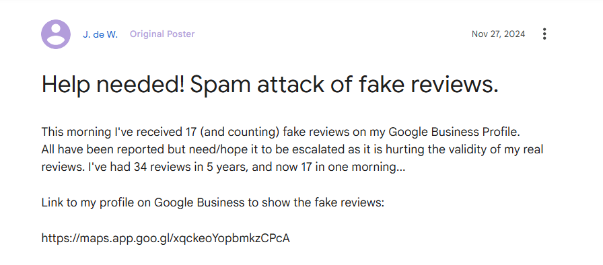Screen dimensions: 603x265
Task: Click the word "Help" in the title
Action: tap(65, 84)
